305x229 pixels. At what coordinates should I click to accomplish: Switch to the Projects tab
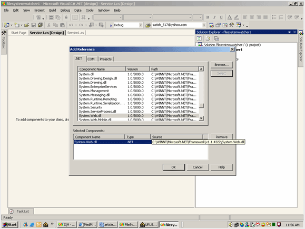tap(106, 59)
